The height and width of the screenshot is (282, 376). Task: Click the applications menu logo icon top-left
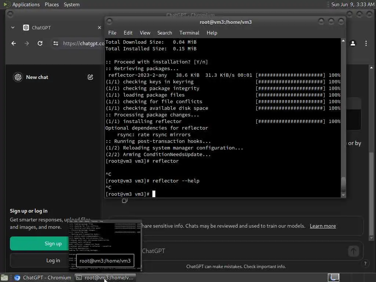tap(6, 4)
